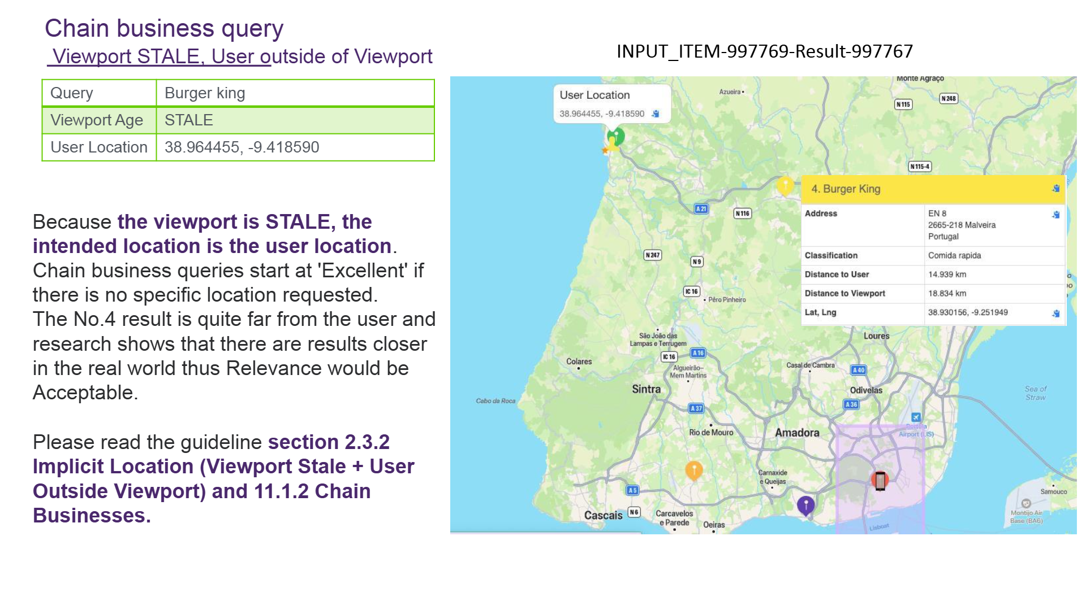Select the 'Burger king' query cell
Viewport: 1086px width, 610px height.
(x=295, y=93)
